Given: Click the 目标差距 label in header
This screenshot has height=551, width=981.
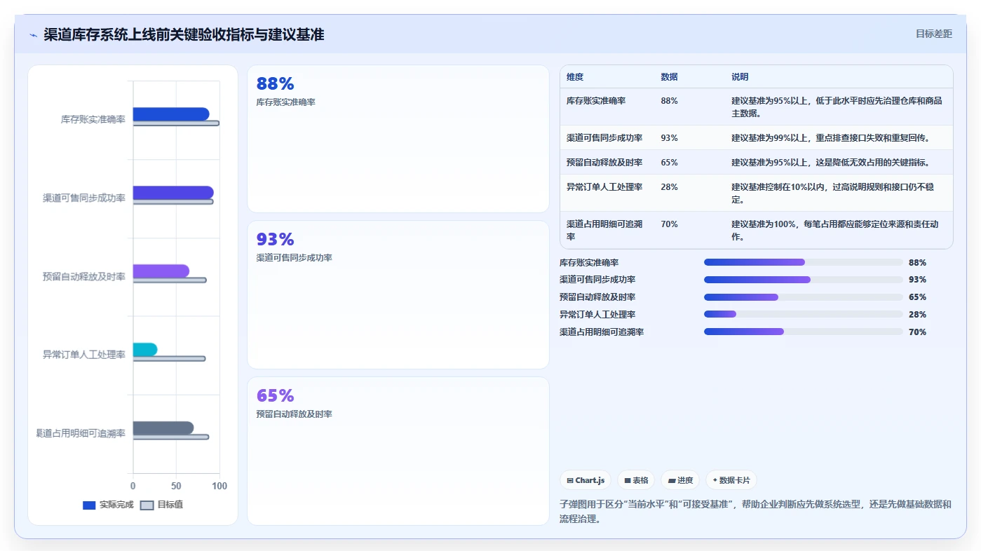Looking at the screenshot, I should 934,34.
